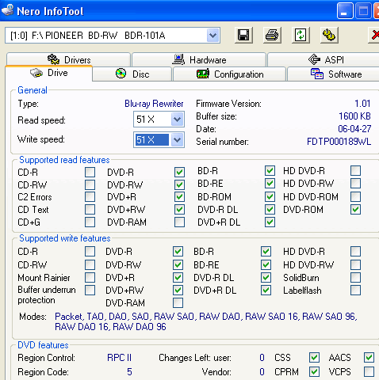Click the yellow options tool icon
Viewport: 379px width, 380px height.
tap(329, 35)
